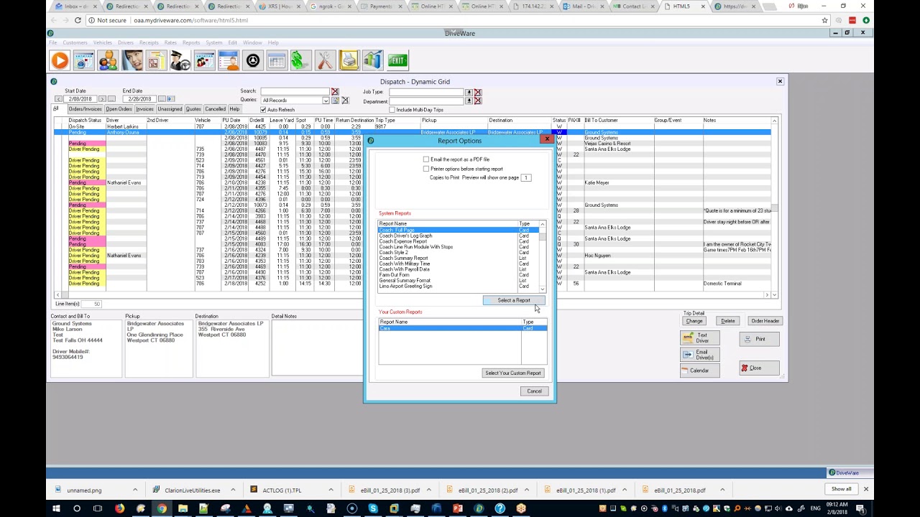
Task: Open the Job Type dropdown arrow
Action: [469, 92]
